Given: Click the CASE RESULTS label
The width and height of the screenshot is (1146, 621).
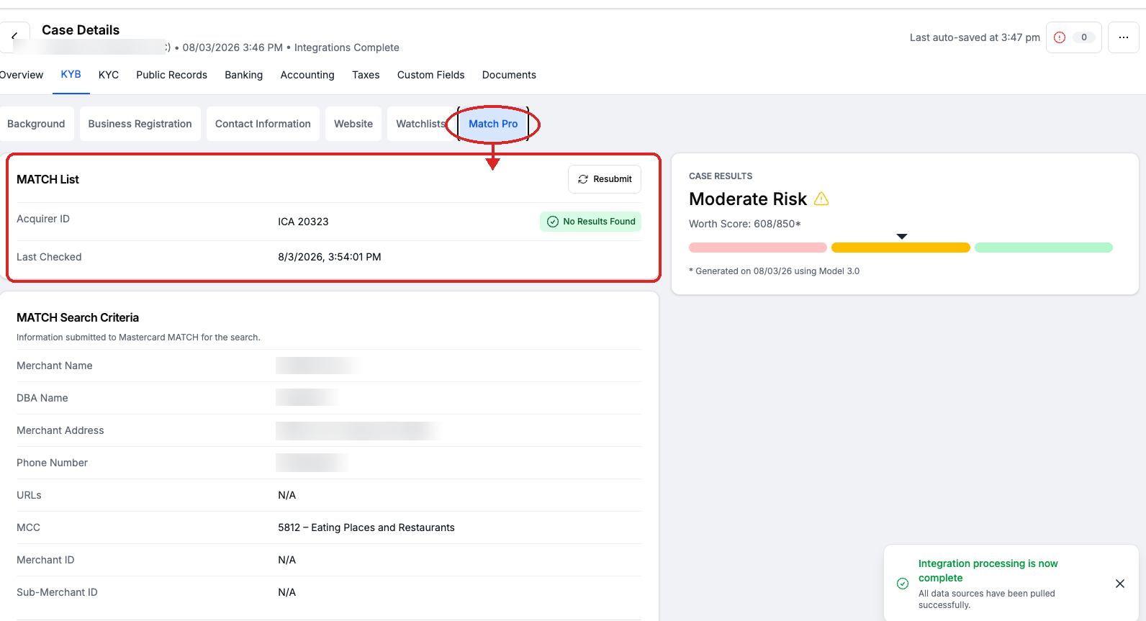Looking at the screenshot, I should click(x=721, y=176).
